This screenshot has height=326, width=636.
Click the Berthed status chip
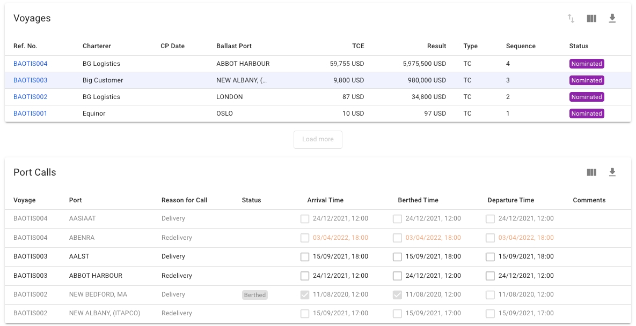click(x=255, y=295)
